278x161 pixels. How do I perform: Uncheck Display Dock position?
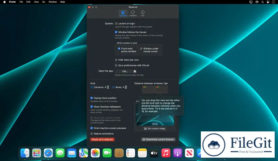pyautogui.click(x=92, y=98)
